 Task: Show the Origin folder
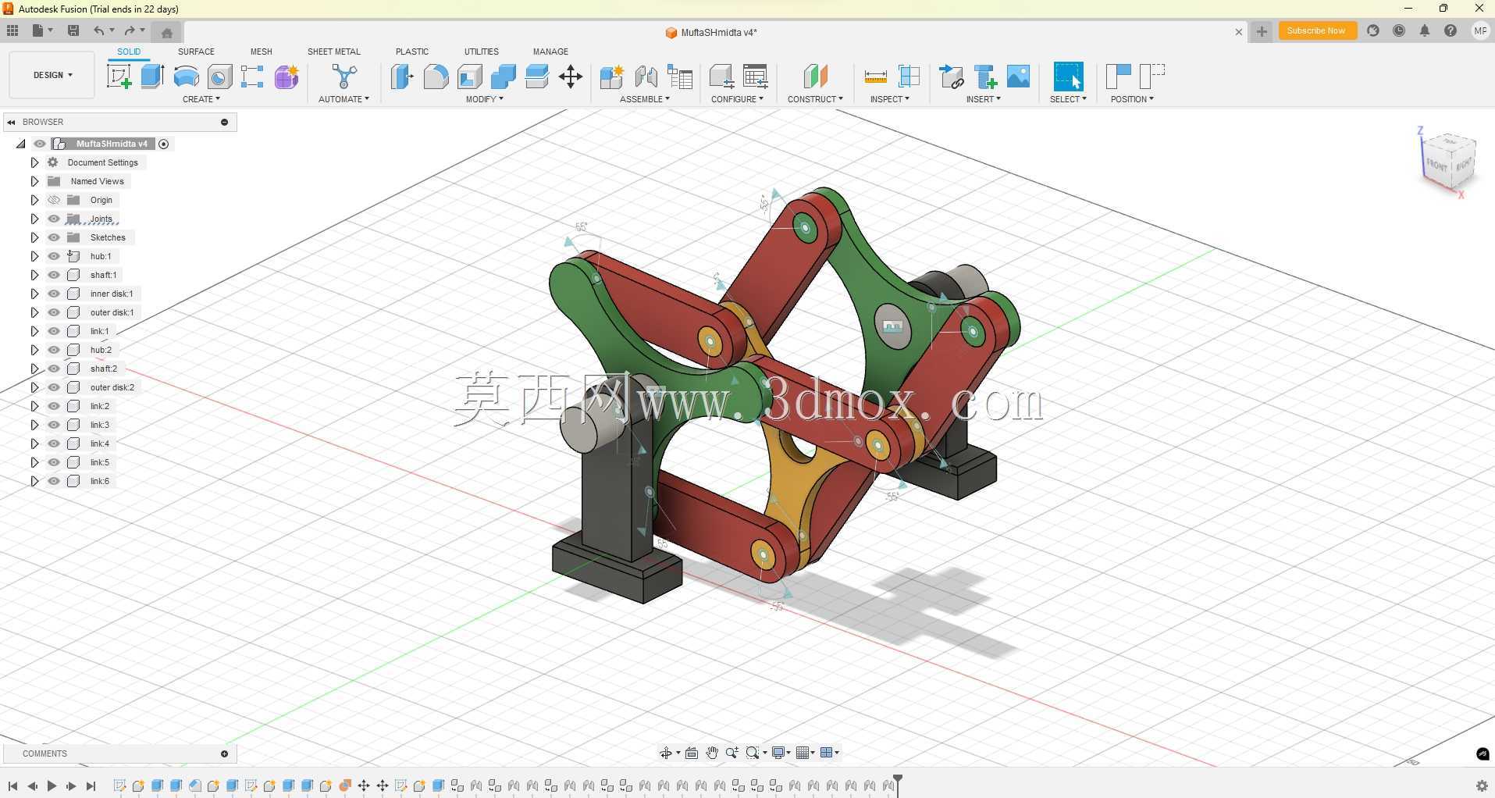coord(54,200)
